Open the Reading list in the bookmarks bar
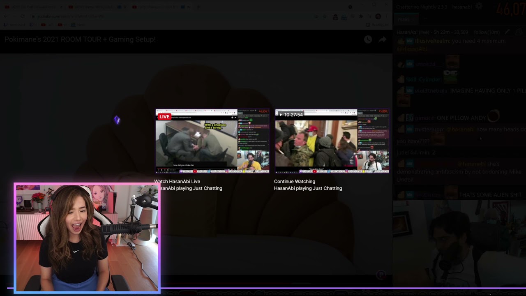Screen dimensions: 526x296 [x=377, y=25]
